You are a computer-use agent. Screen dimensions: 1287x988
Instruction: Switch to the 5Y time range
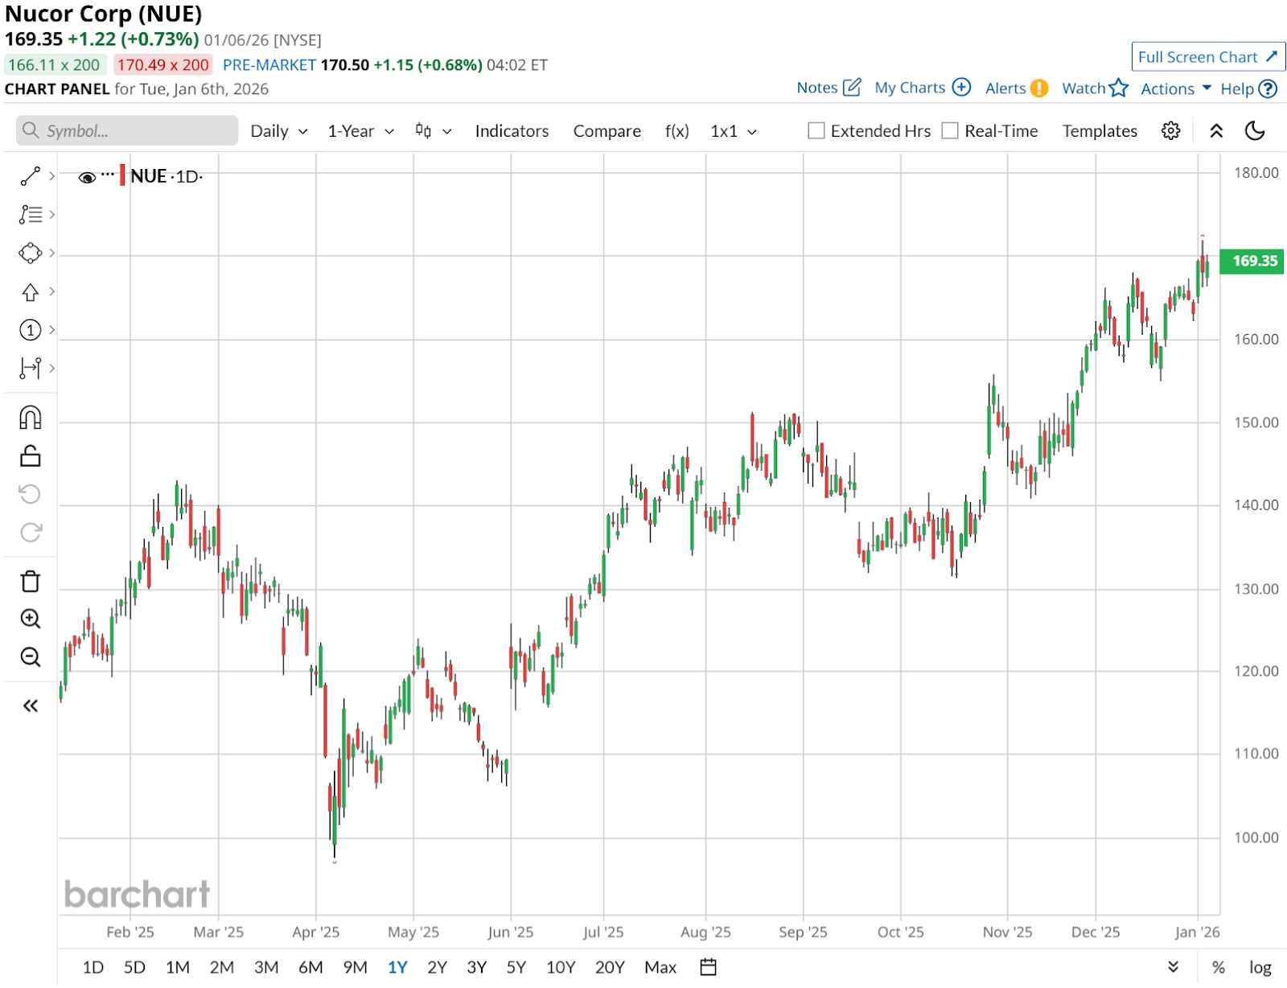(x=516, y=967)
